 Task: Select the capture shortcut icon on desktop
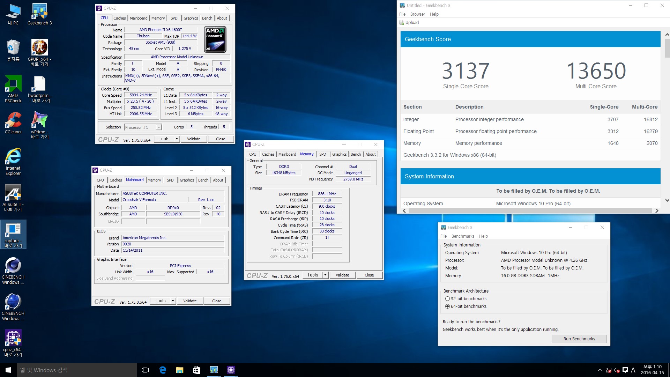tap(13, 234)
